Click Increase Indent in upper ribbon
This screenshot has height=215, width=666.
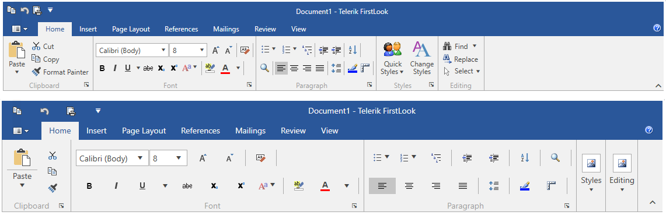[x=336, y=50]
